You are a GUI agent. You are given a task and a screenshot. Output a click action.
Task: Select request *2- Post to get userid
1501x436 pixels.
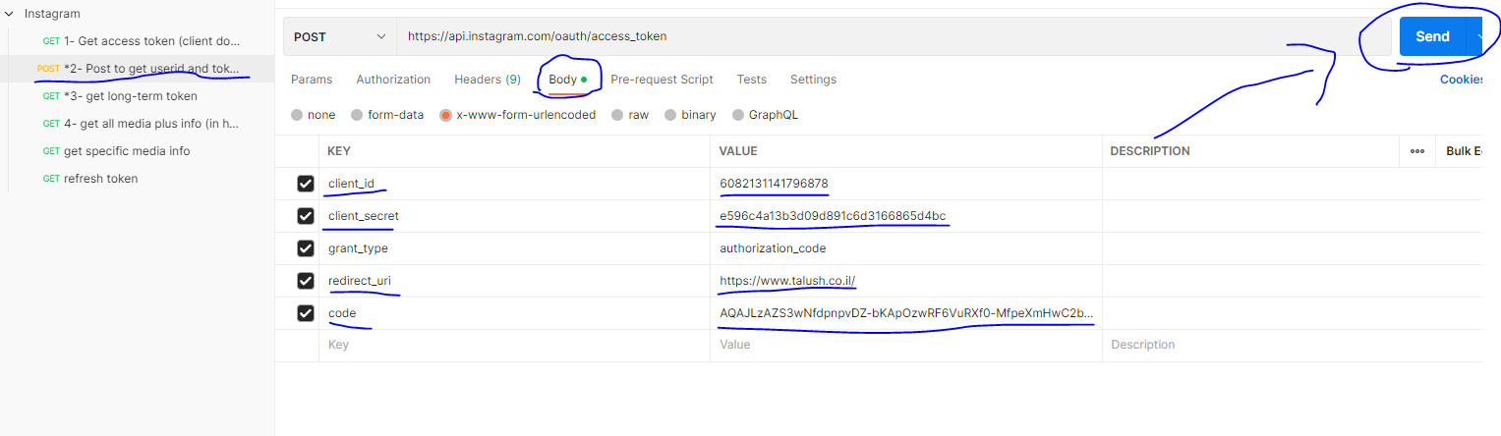pos(138,69)
